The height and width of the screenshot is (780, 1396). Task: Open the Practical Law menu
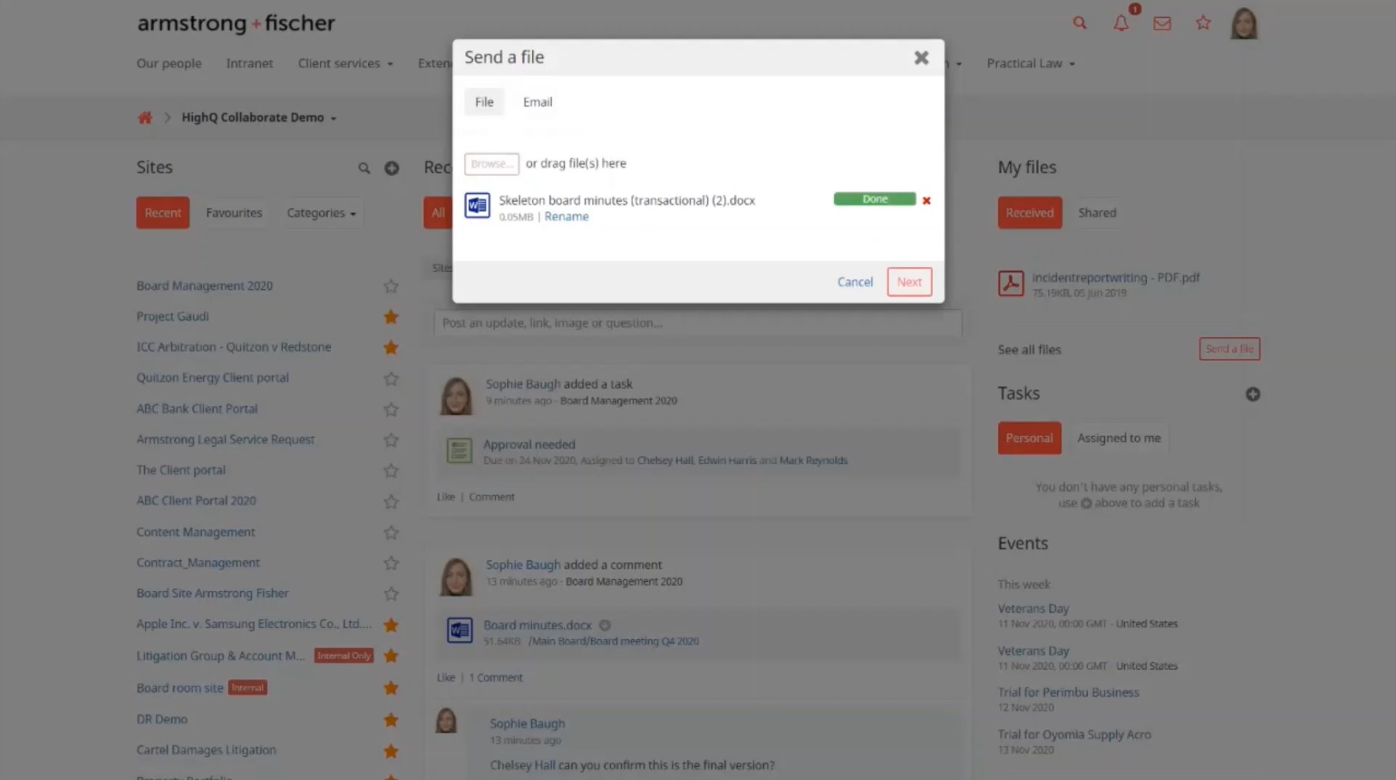[1029, 63]
